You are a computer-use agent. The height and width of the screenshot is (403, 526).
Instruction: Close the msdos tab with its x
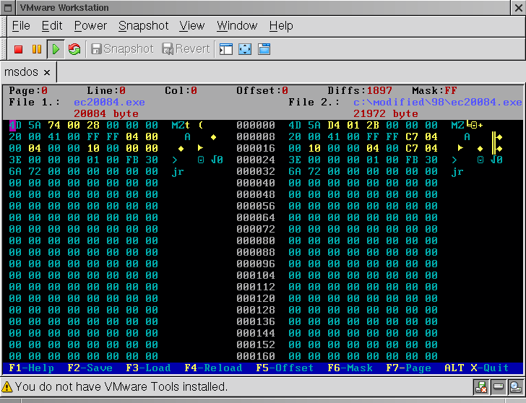pos(47,72)
